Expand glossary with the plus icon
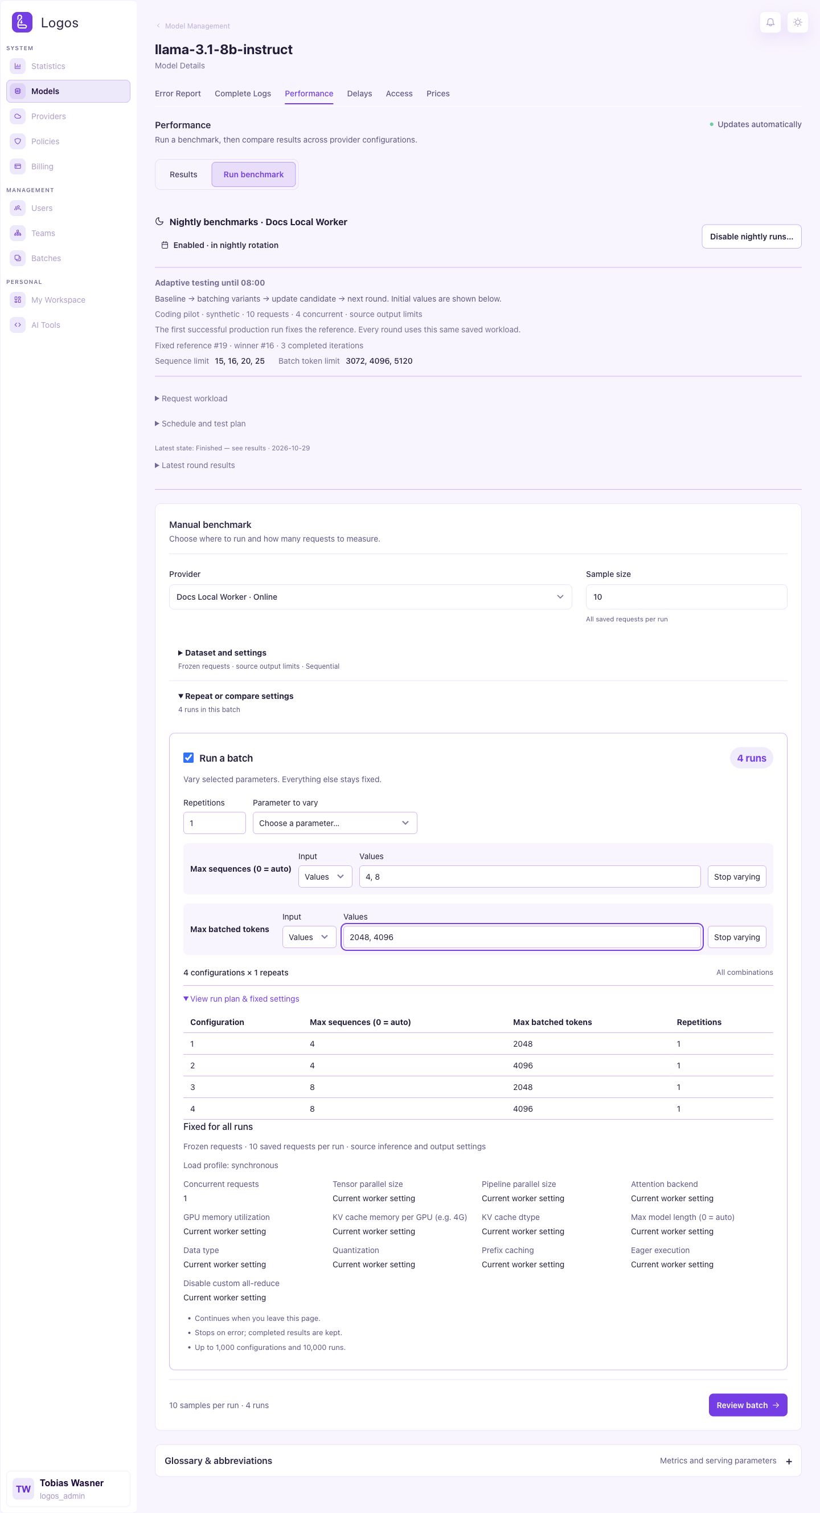The width and height of the screenshot is (820, 1513). pos(789,1461)
